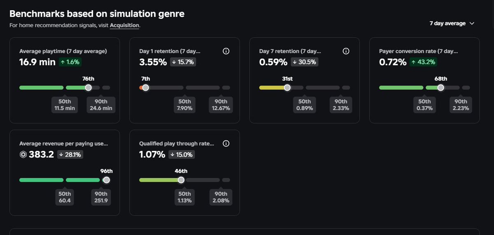Click the Qualified play through rate info icon
Image resolution: width=494 pixels, height=235 pixels.
(226, 144)
